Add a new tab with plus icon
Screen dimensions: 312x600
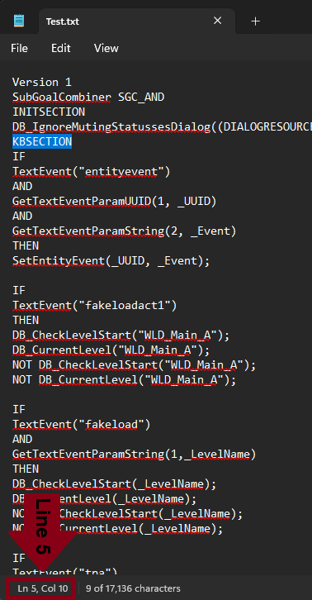255,21
